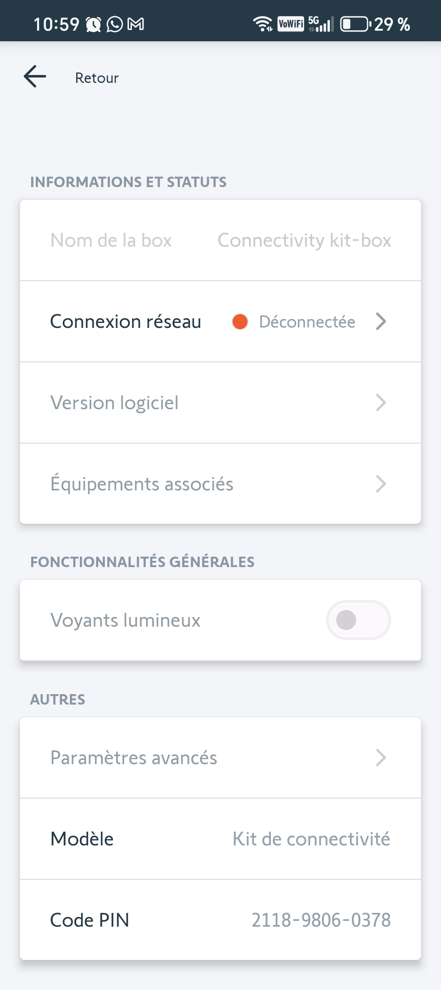
Task: Tap the Nom de la box field
Action: [111, 240]
